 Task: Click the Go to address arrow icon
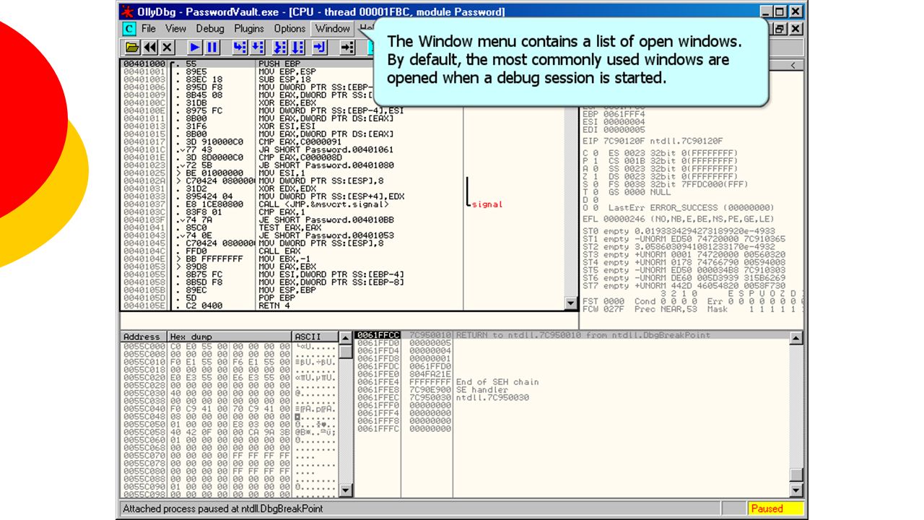coord(347,47)
